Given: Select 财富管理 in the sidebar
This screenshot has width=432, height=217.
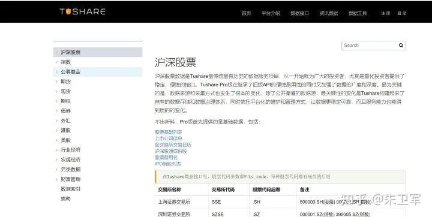Looking at the screenshot, I should click(x=71, y=179).
